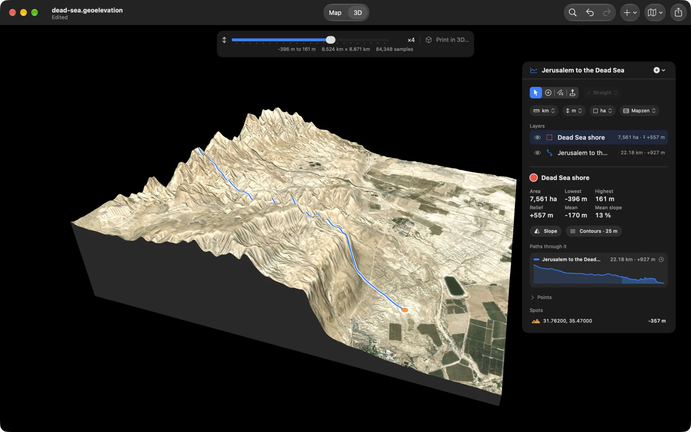Image resolution: width=691 pixels, height=432 pixels.
Task: Click the -170 m mean value
Action: pyautogui.click(x=576, y=215)
